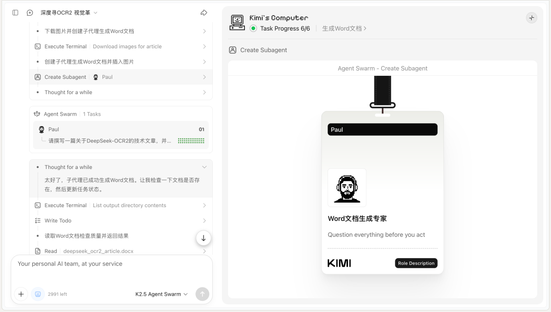The image size is (551, 312).
Task: Open the 生成Word文档 step link
Action: [344, 29]
